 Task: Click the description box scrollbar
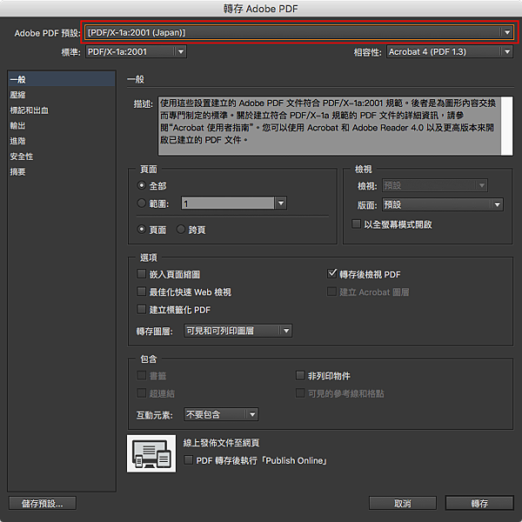506,126
